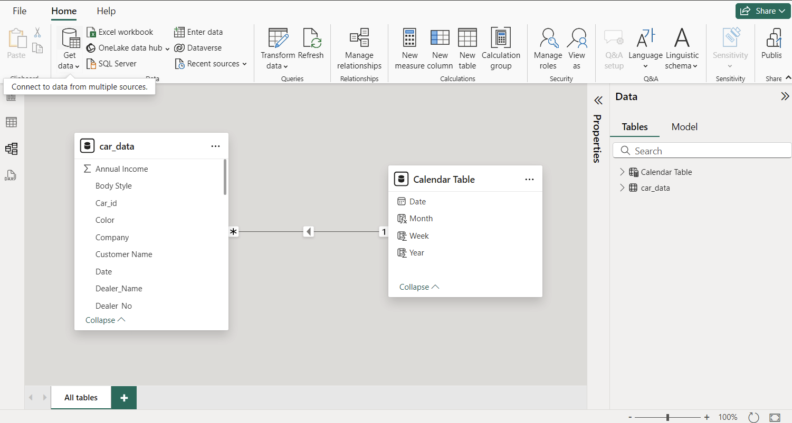Switch to Model view in left sidebar

pyautogui.click(x=11, y=149)
